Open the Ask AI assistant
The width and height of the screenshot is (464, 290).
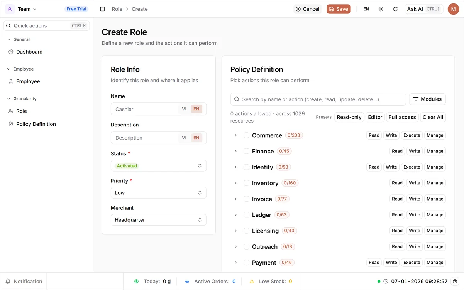coord(424,9)
